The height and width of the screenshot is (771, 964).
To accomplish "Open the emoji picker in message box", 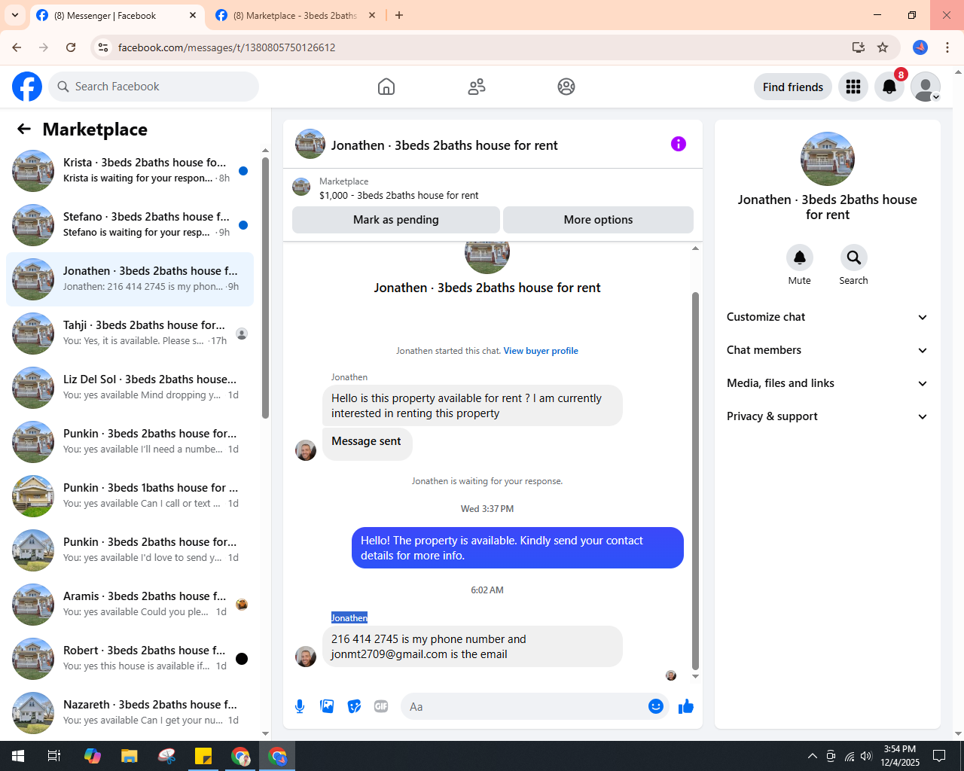I will pos(656,706).
